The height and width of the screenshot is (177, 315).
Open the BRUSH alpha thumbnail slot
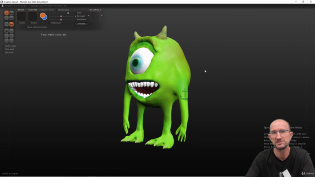(21, 16)
